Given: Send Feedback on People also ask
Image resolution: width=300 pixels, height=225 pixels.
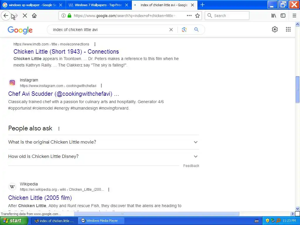Looking at the screenshot, I should pos(191,166).
